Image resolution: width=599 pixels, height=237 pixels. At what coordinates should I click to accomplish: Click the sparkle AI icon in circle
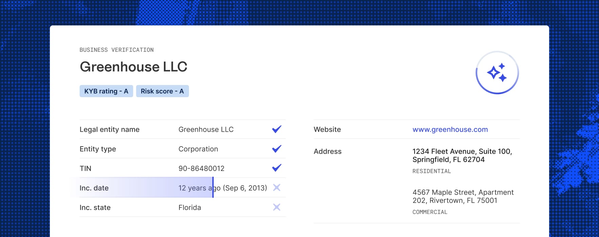click(x=497, y=73)
